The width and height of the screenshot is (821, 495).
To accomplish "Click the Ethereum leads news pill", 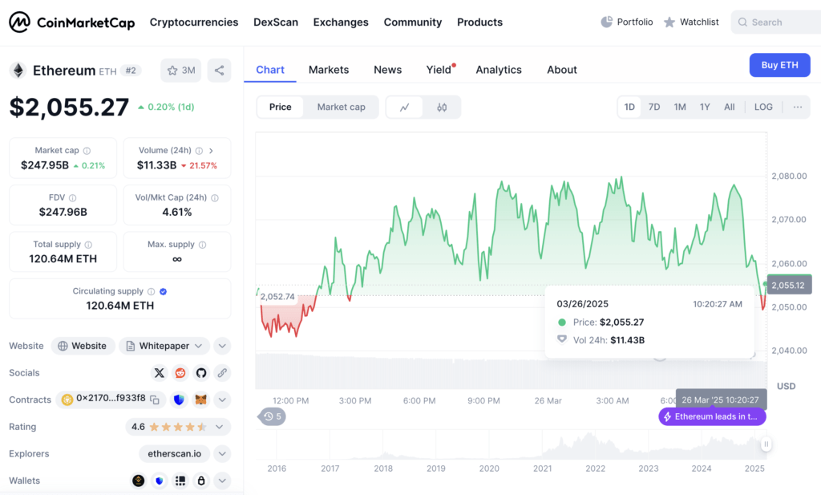I will click(x=712, y=417).
